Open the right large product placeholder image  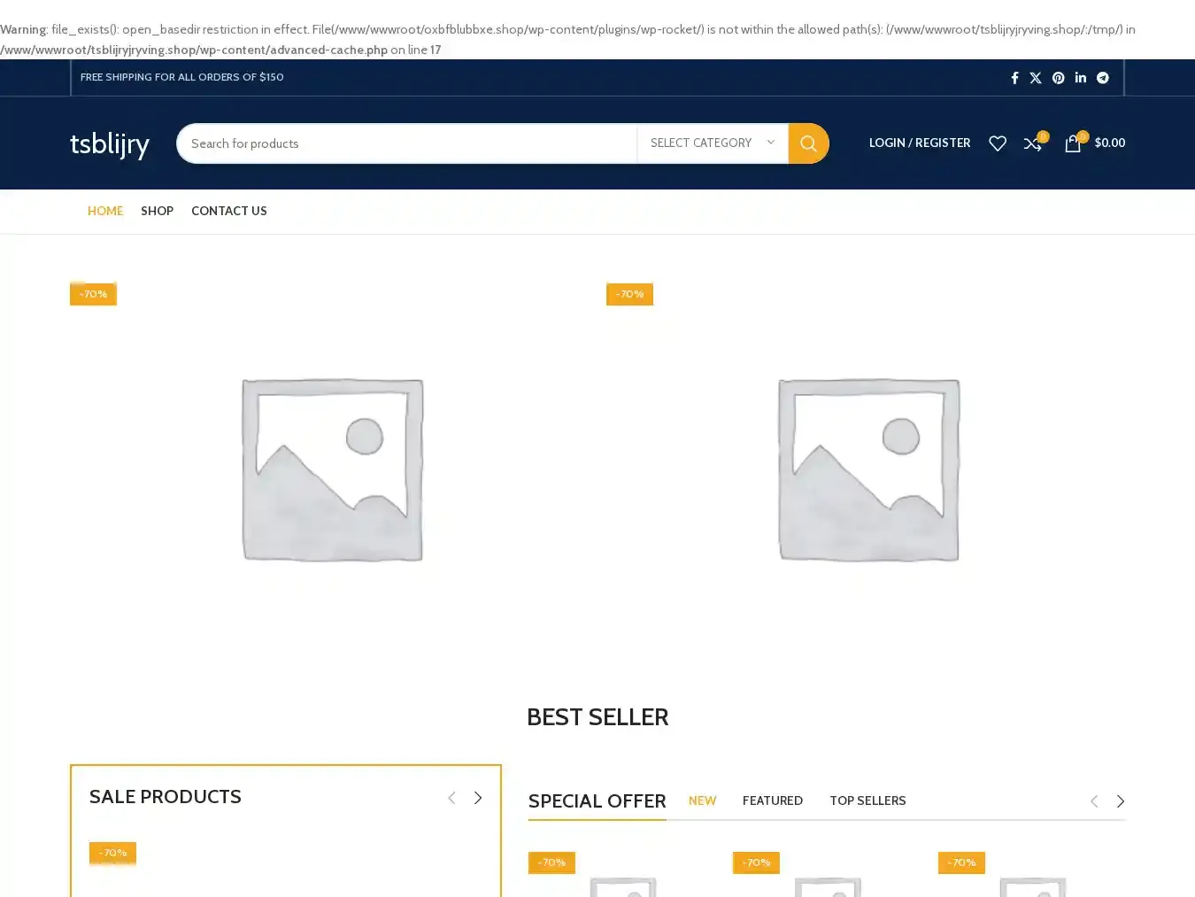[868, 469]
